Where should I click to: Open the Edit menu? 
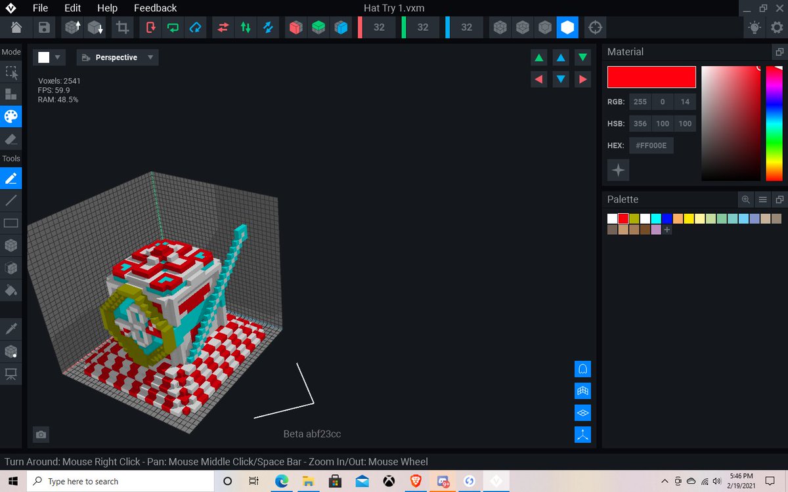click(72, 8)
